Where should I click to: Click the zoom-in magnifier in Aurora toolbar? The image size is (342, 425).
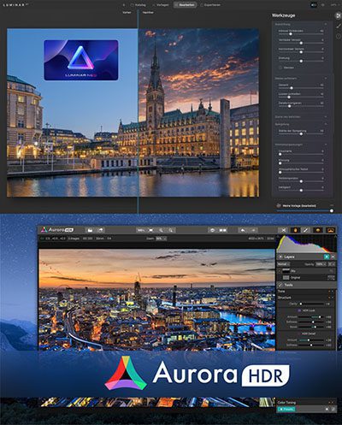point(171,230)
